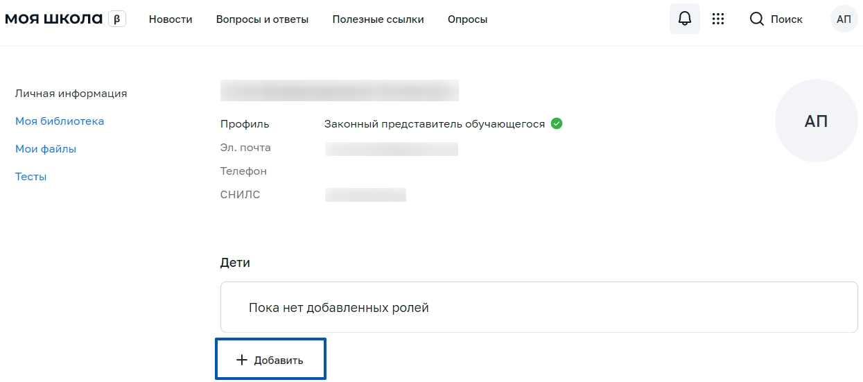Click the notifications bell icon

point(684,19)
